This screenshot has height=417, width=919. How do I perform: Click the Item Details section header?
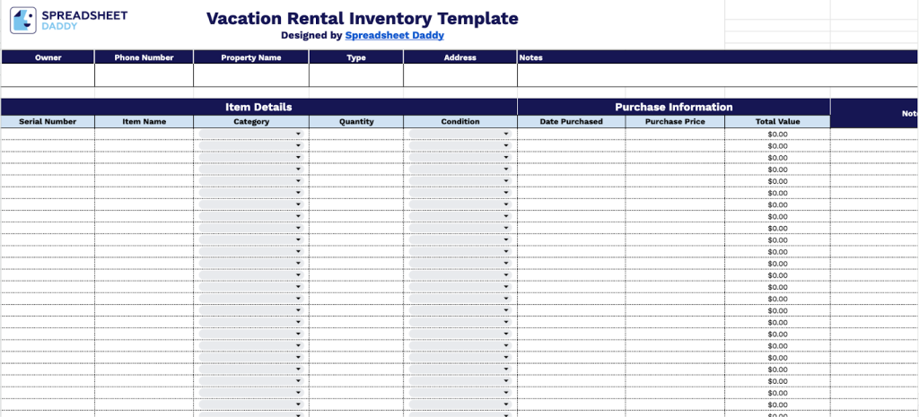click(x=258, y=107)
